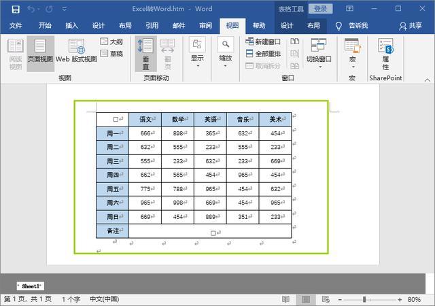Image resolution: width=435 pixels, height=306 pixels.
Task: Select the 页面视图 print layout button
Action: [40, 54]
